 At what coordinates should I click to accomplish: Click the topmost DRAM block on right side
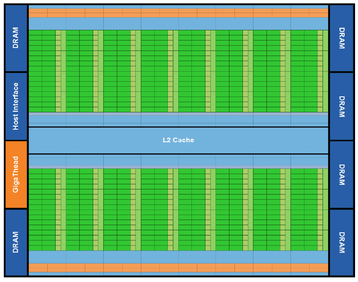tap(341, 38)
